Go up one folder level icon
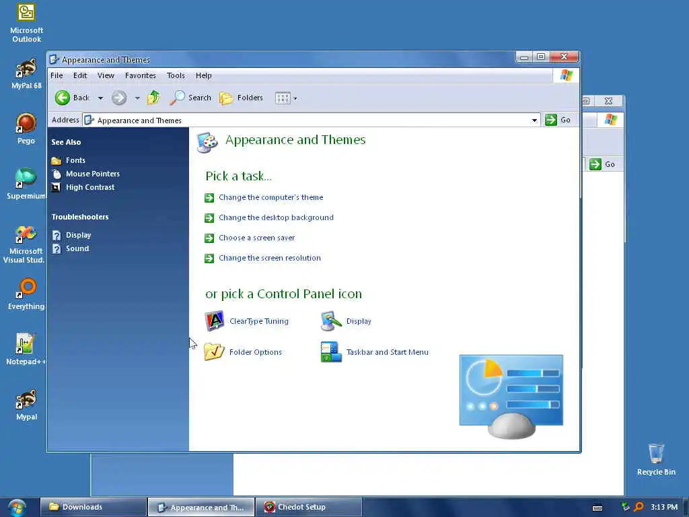 (x=153, y=98)
